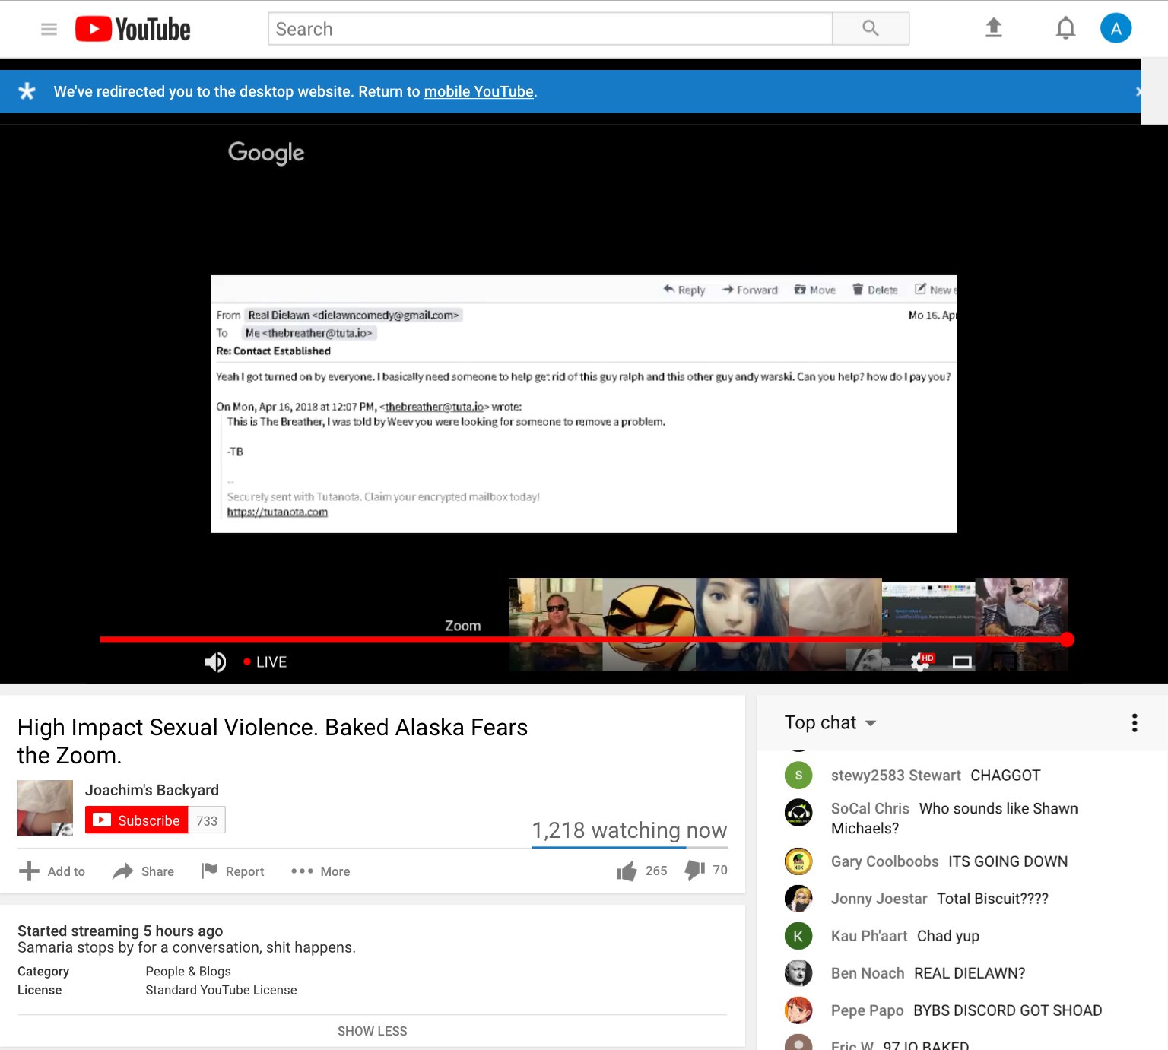Mute the video with speaker icon
The height and width of the screenshot is (1050, 1168).
215,662
